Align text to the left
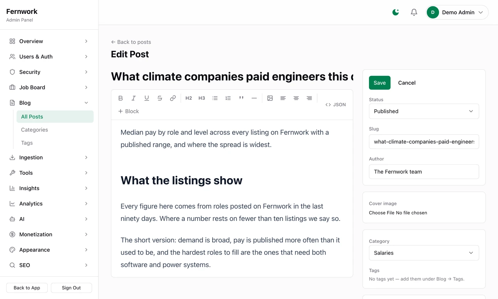 coord(283,98)
